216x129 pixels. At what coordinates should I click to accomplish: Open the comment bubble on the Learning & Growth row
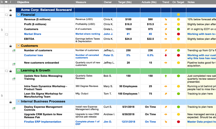point(6,71)
